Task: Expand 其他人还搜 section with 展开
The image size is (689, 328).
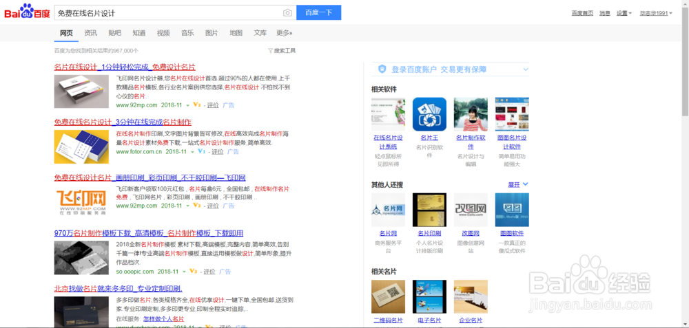Action: coord(518,184)
